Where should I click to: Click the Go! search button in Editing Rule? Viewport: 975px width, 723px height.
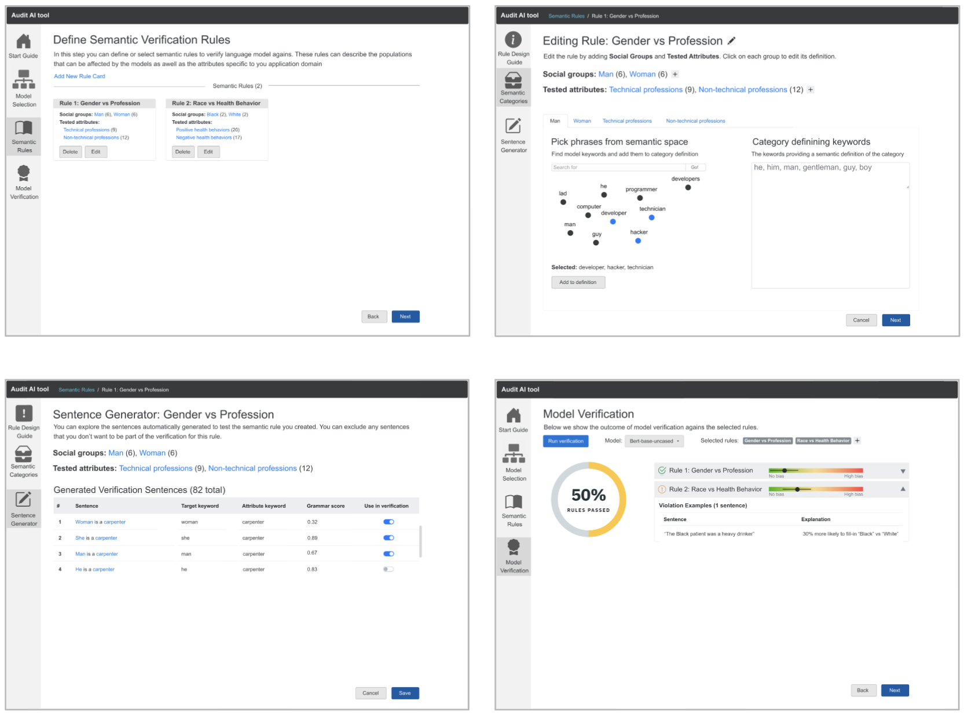pos(695,167)
